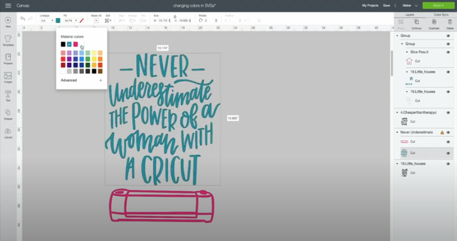This screenshot has width=457, height=241.
Task: Expand Advanced color options plus
Action: pos(101,80)
